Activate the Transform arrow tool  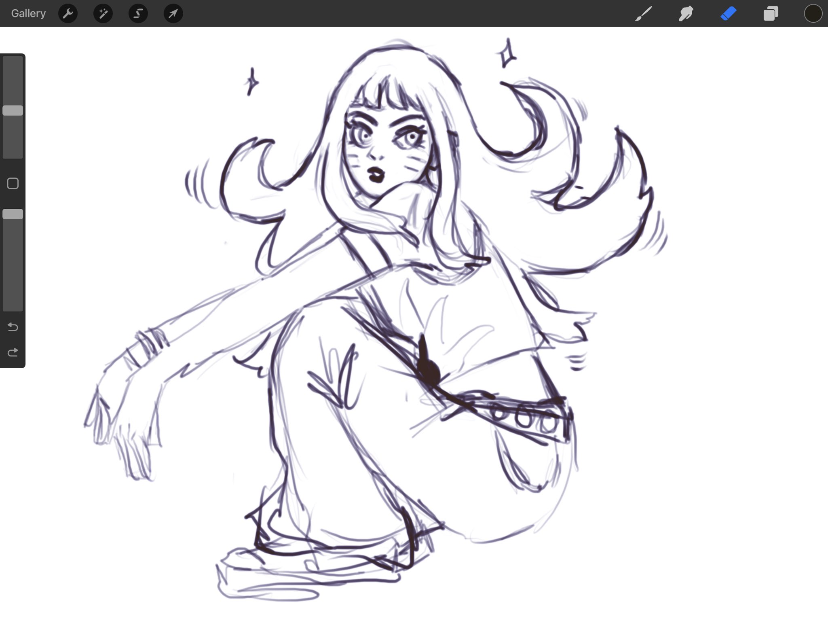pos(173,14)
